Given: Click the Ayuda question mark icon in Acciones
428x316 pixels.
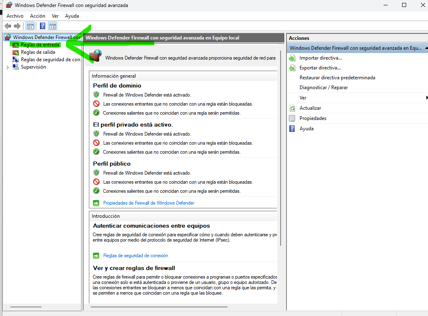Looking at the screenshot, I should click(292, 129).
